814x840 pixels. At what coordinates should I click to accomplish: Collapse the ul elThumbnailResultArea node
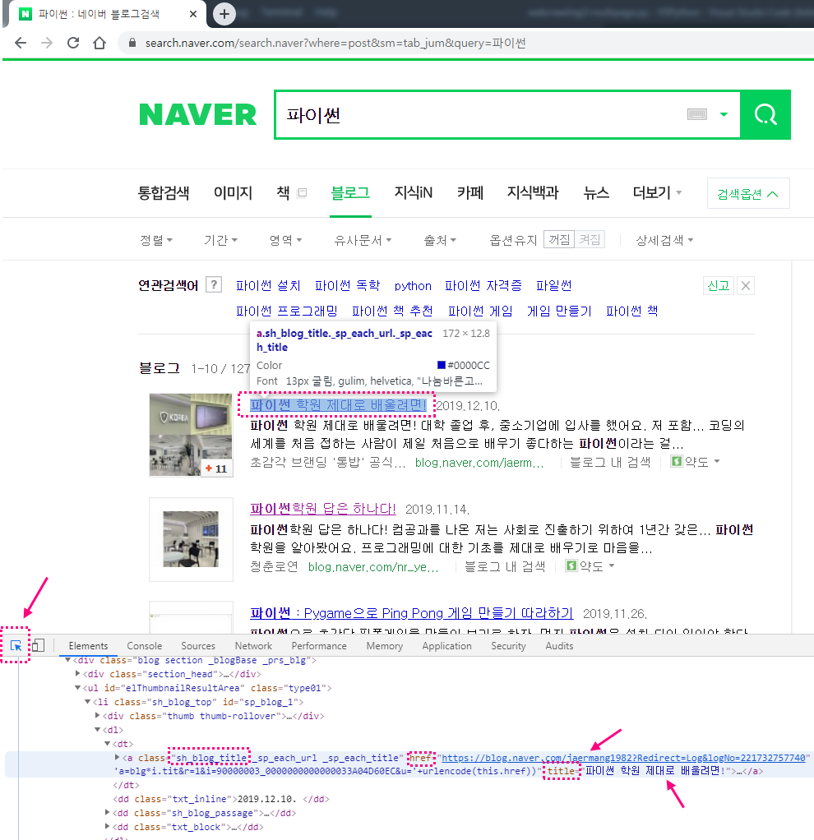point(78,688)
